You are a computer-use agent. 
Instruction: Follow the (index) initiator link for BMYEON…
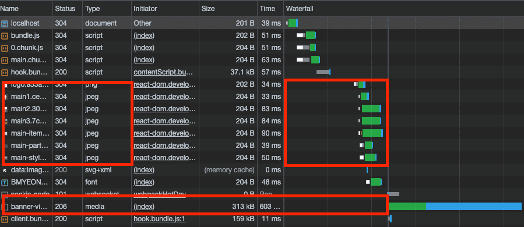point(144,182)
